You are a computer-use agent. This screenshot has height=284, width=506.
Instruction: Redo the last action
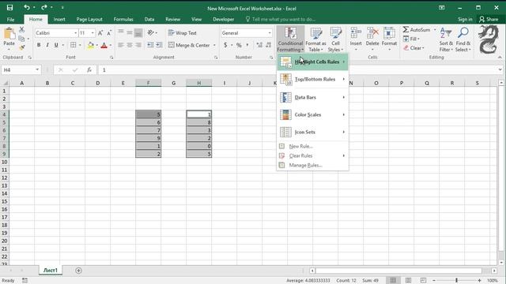point(44,7)
